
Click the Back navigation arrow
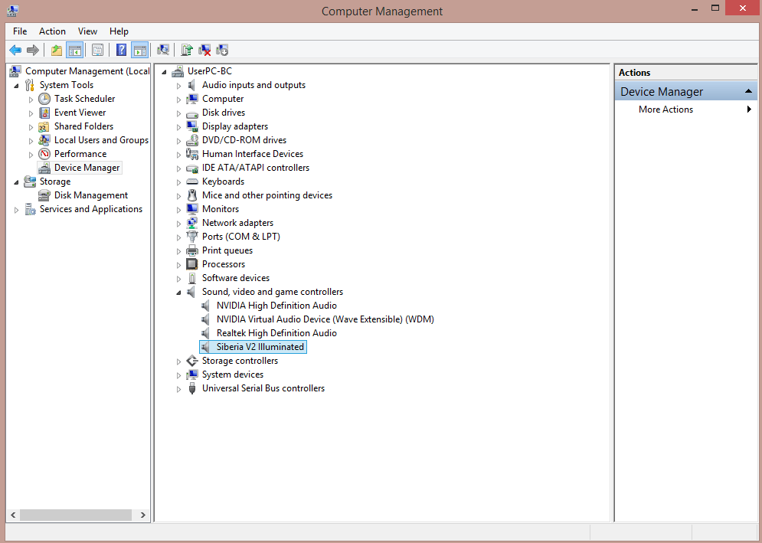point(15,50)
